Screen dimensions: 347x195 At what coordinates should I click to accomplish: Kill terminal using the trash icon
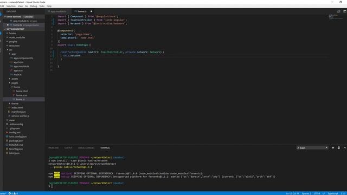coord(338,148)
